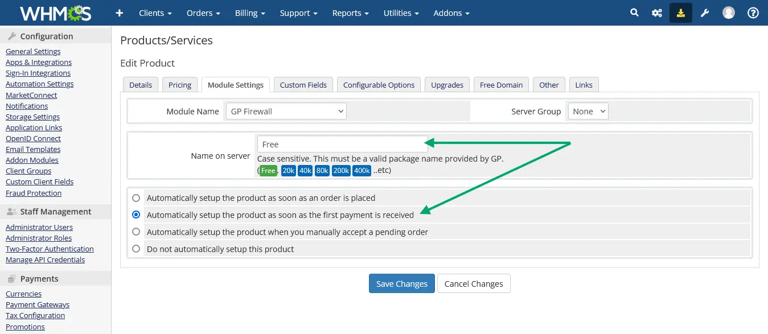Expand the Utilities menu
Viewport: 768px width, 334px height.
(x=401, y=13)
